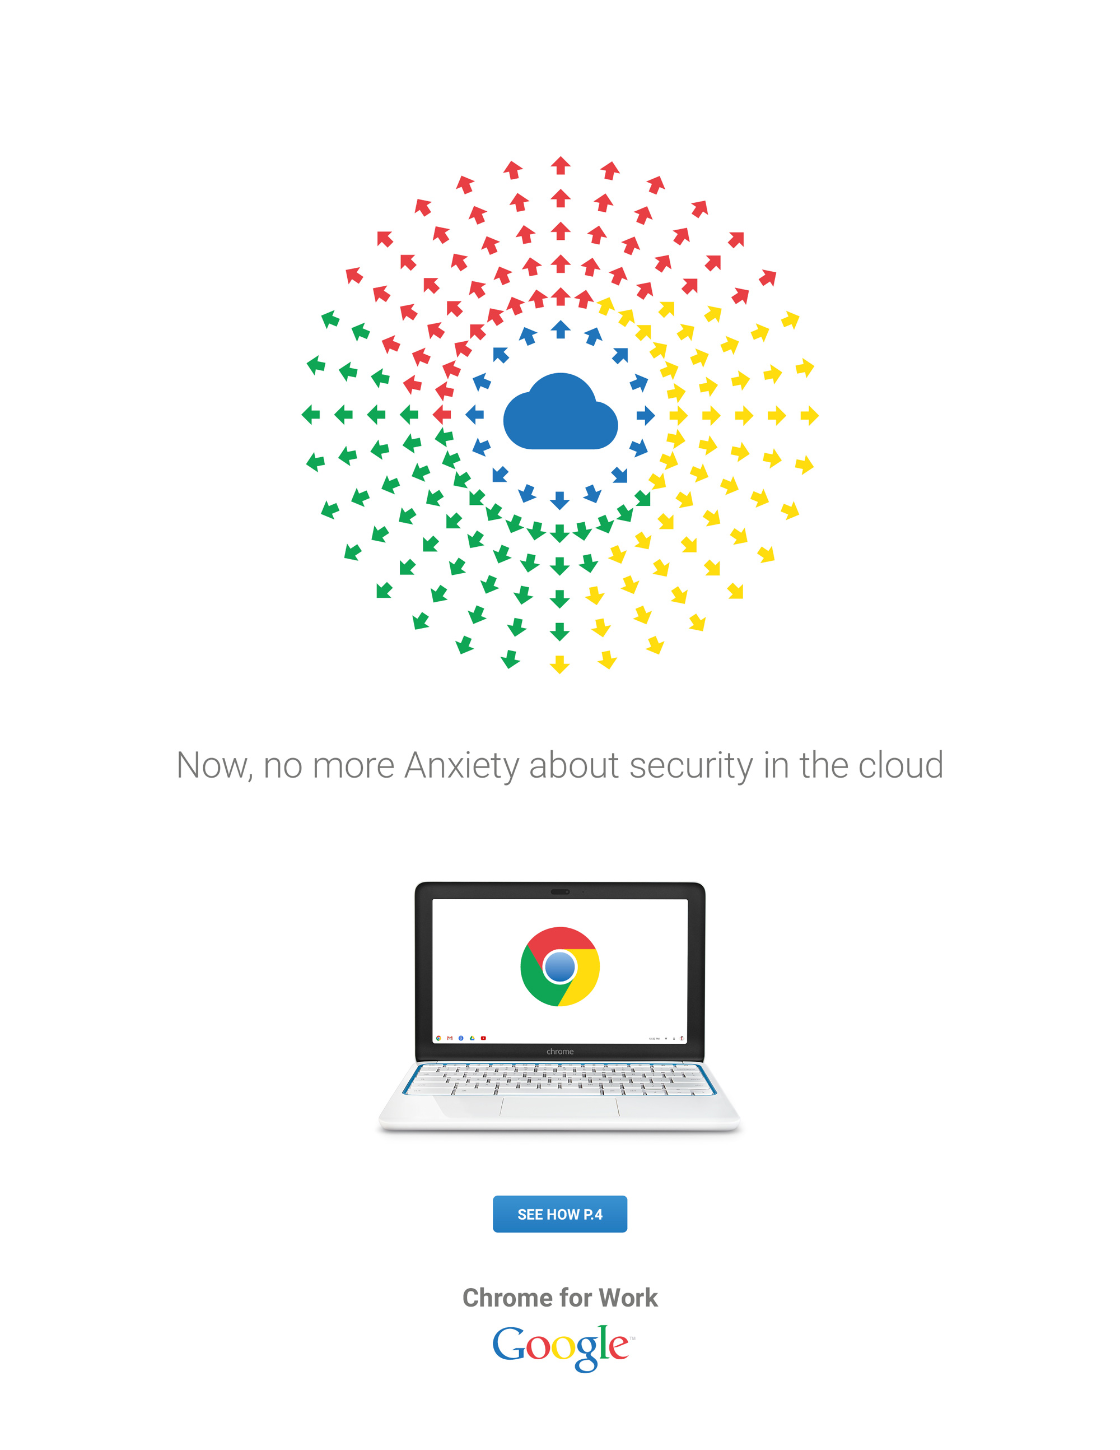Click the user avatar in laptop tray
1120x1450 pixels.
tap(682, 1038)
